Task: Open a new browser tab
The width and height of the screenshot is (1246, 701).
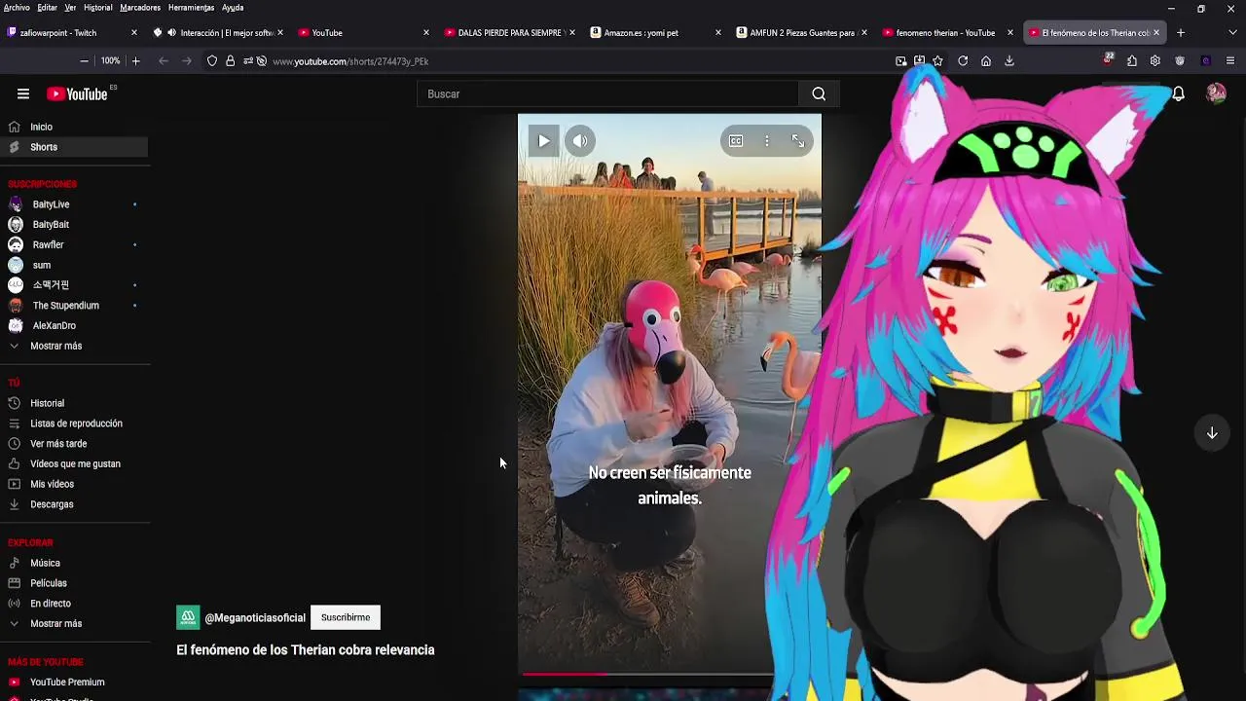Action: [x=1181, y=33]
